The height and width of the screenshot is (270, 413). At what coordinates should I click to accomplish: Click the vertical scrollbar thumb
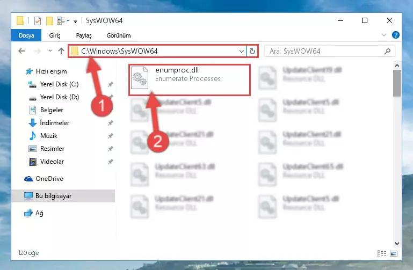(x=397, y=83)
